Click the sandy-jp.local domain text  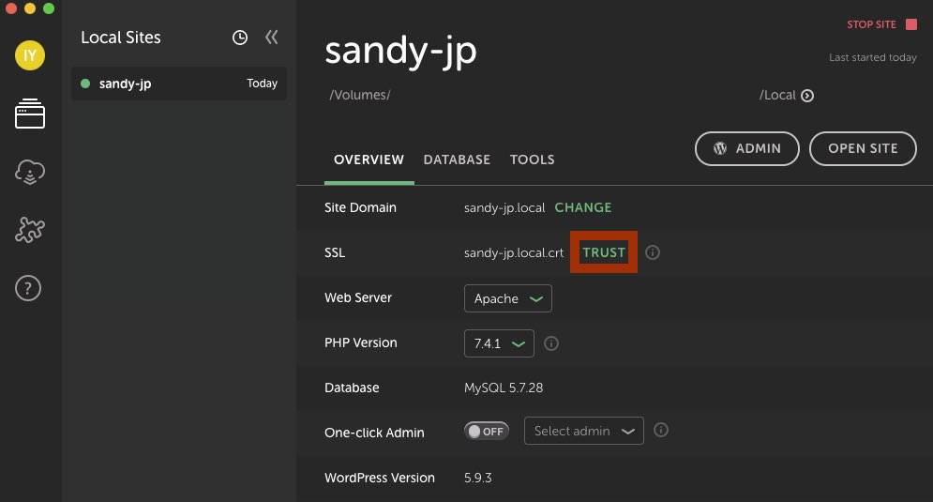click(504, 207)
